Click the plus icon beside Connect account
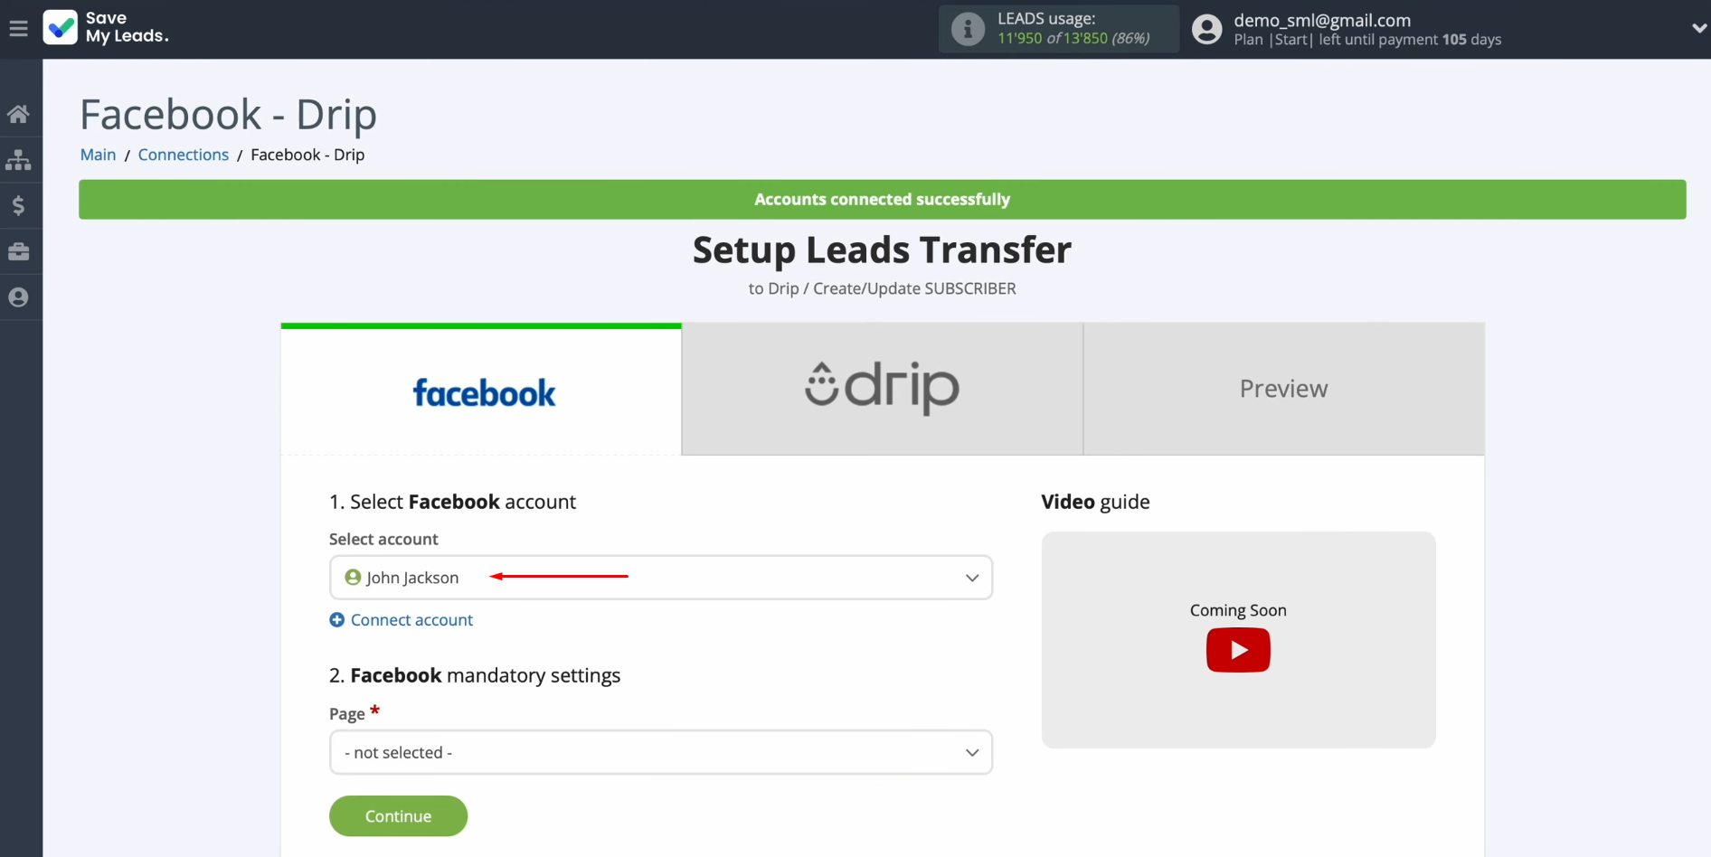This screenshot has height=857, width=1711. tap(336, 620)
